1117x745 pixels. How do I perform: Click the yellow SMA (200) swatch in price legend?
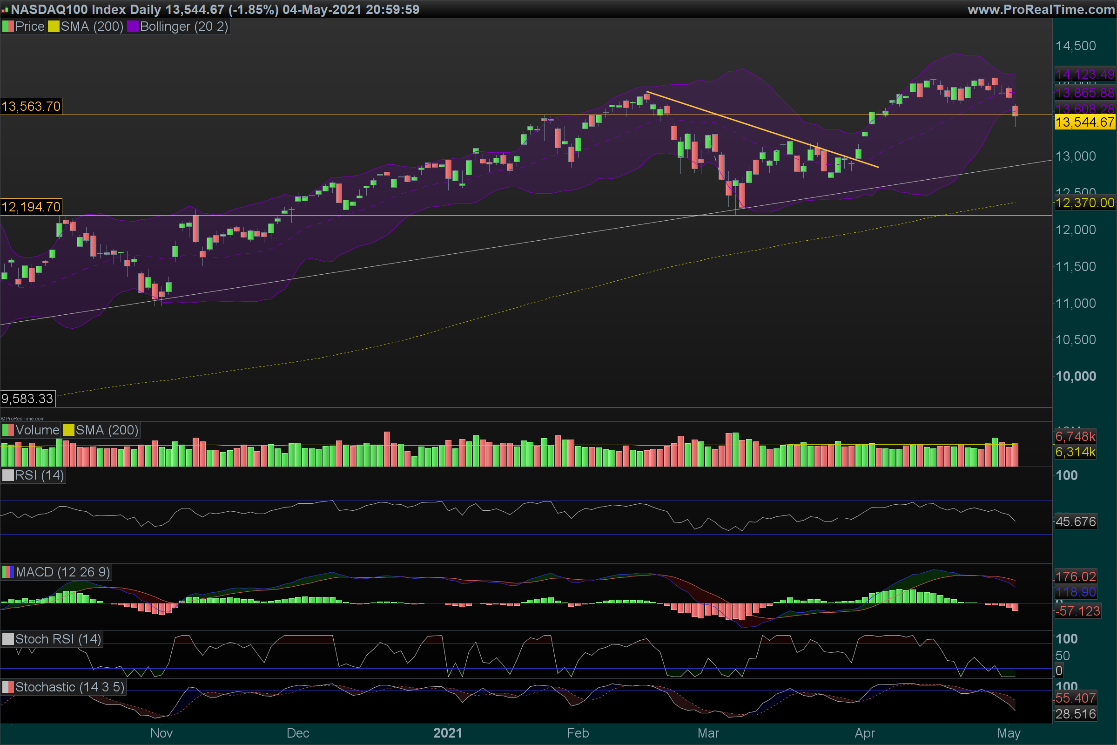click(x=53, y=27)
